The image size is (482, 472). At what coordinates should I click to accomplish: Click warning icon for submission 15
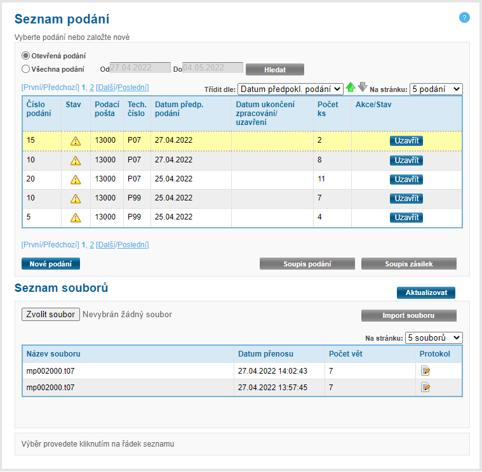(76, 141)
